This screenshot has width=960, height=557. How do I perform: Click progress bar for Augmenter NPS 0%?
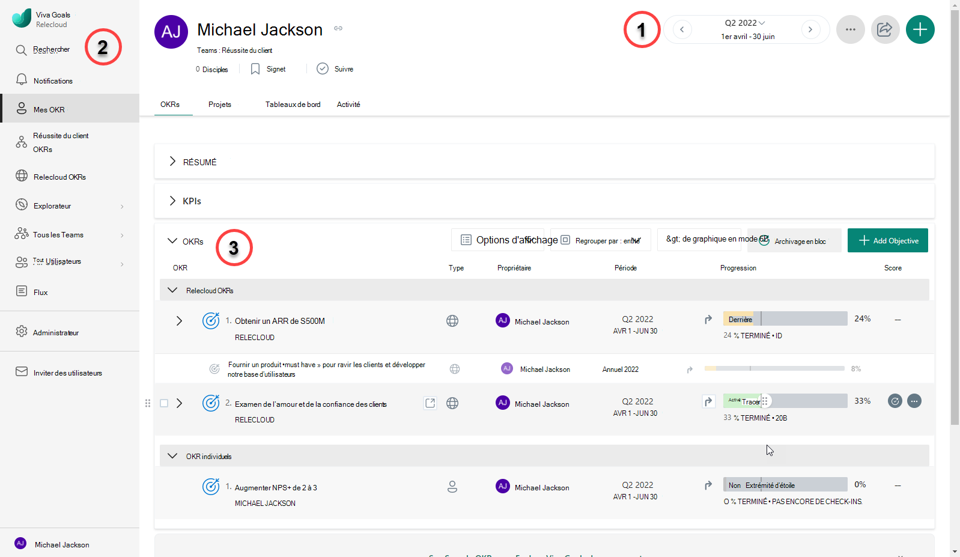click(x=785, y=484)
